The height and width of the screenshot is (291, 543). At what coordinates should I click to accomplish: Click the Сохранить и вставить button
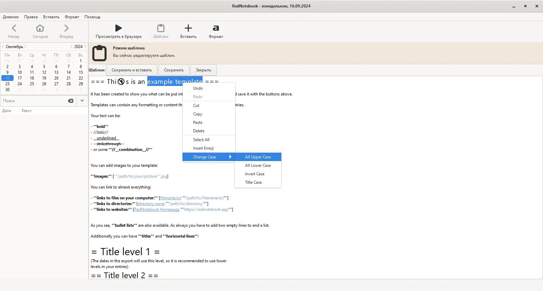coord(132,70)
